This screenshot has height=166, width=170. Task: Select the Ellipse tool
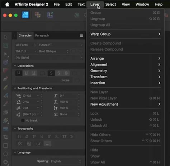tap(5, 154)
